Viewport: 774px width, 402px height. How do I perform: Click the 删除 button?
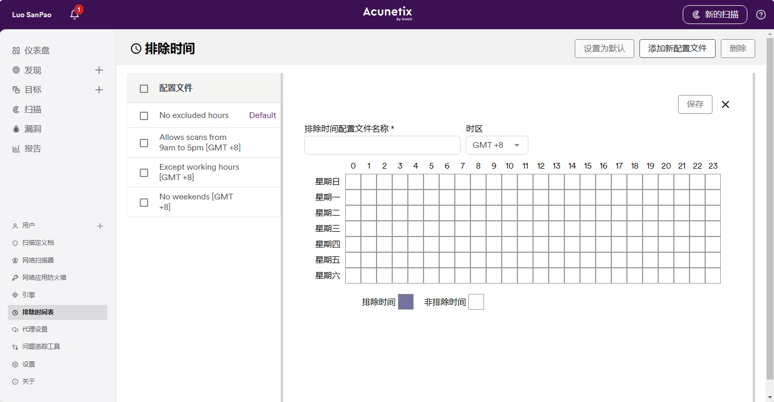(738, 49)
